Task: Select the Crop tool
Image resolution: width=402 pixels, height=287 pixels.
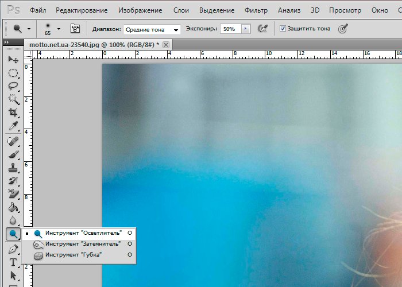Action: coord(13,113)
